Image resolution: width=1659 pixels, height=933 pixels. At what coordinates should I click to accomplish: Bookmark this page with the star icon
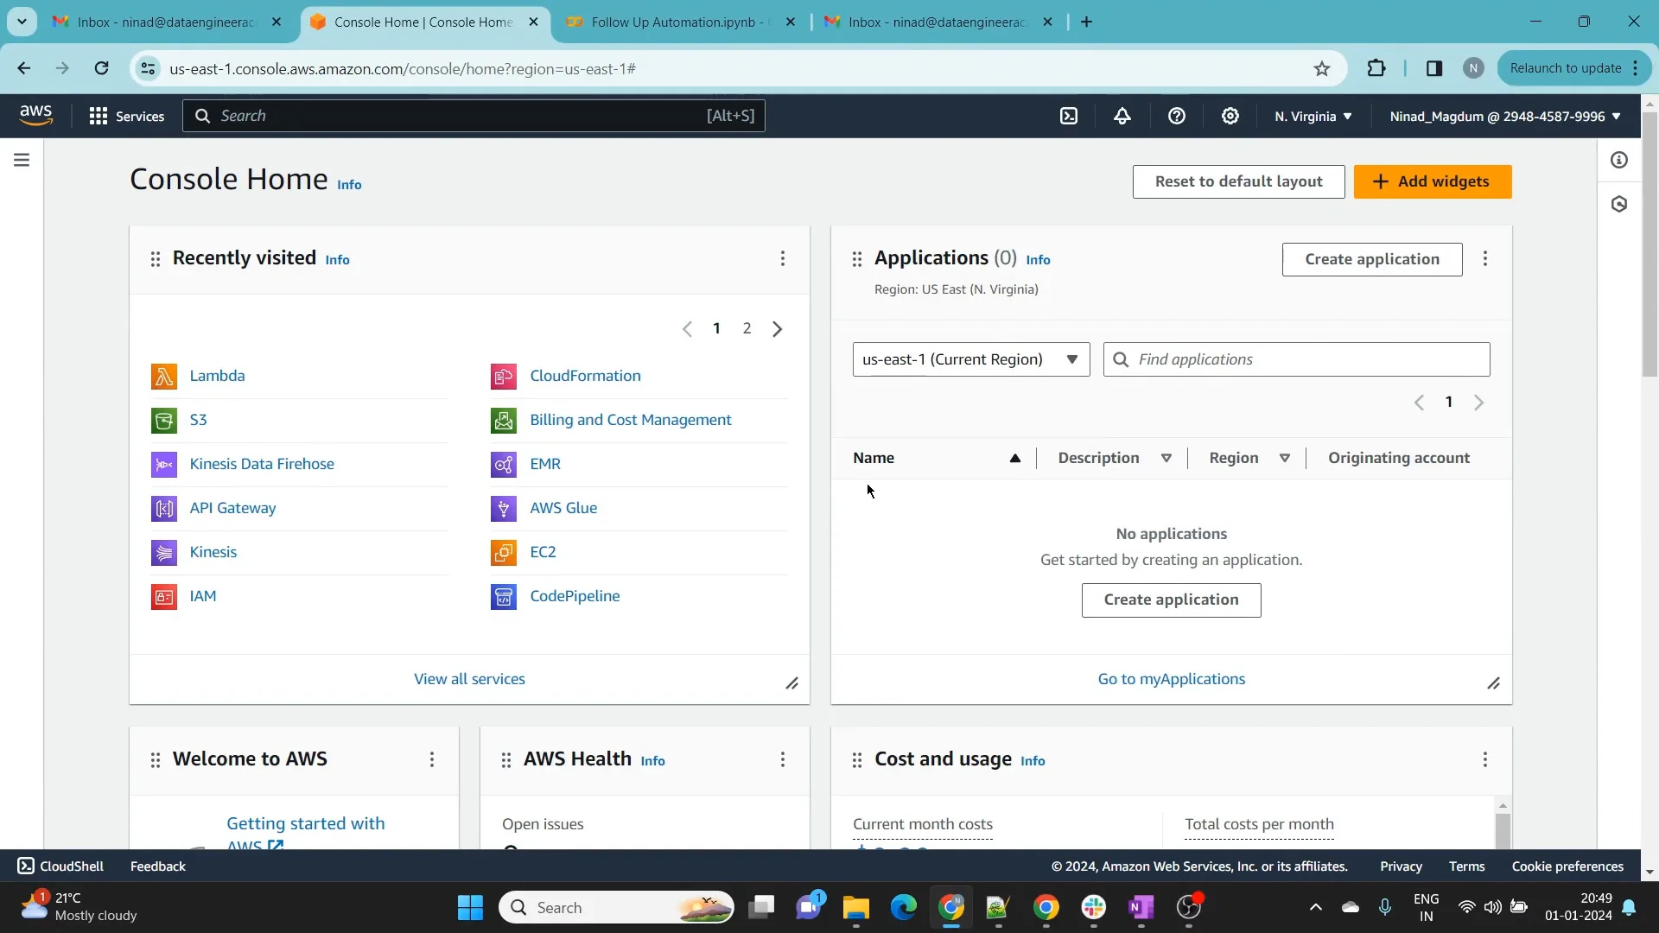point(1322,68)
